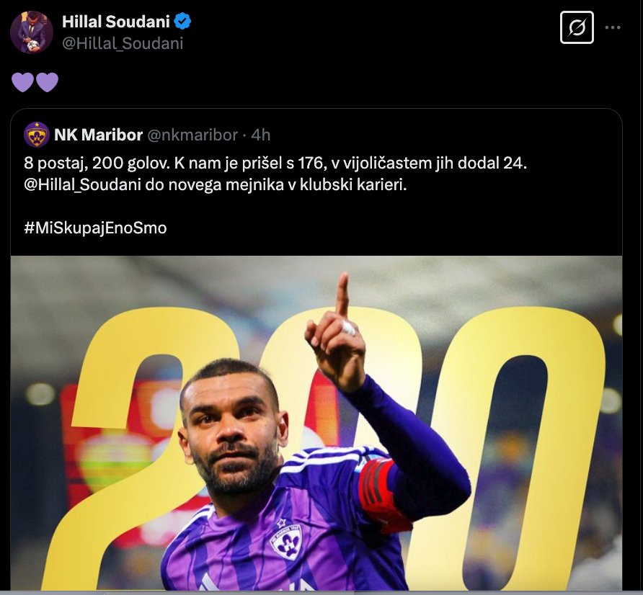Click the quoted text '8 postaj, 200 golov'
This screenshot has width=643, height=595.
point(97,163)
